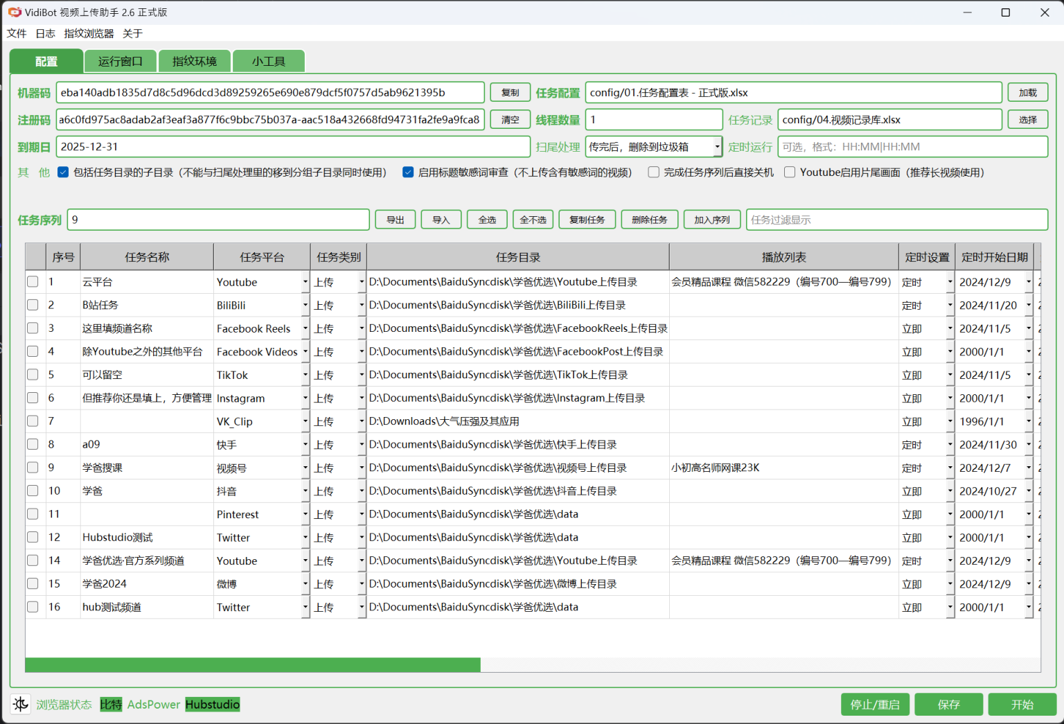Click the theme toggle icon at bottom left
This screenshot has width=1064, height=724.
(21, 705)
